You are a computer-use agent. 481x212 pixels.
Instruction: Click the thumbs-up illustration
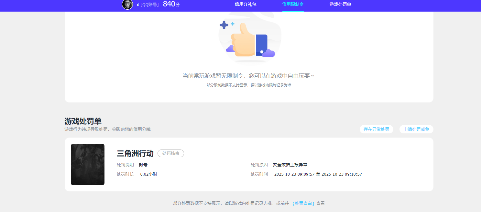(250, 39)
